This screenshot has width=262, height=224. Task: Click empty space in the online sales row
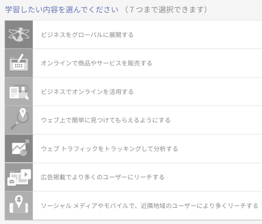pos(207,63)
